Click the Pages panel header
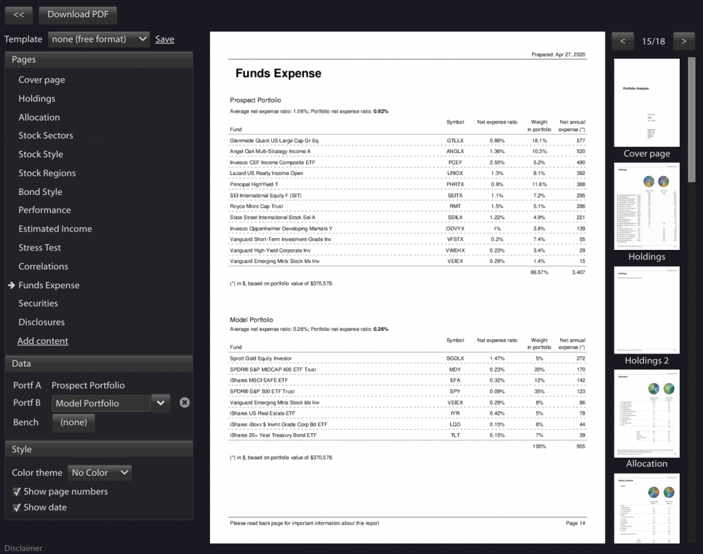This screenshot has width=703, height=554. (99, 60)
